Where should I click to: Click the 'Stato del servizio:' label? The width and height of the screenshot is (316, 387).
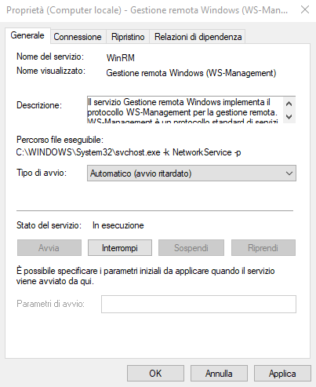click(49, 225)
